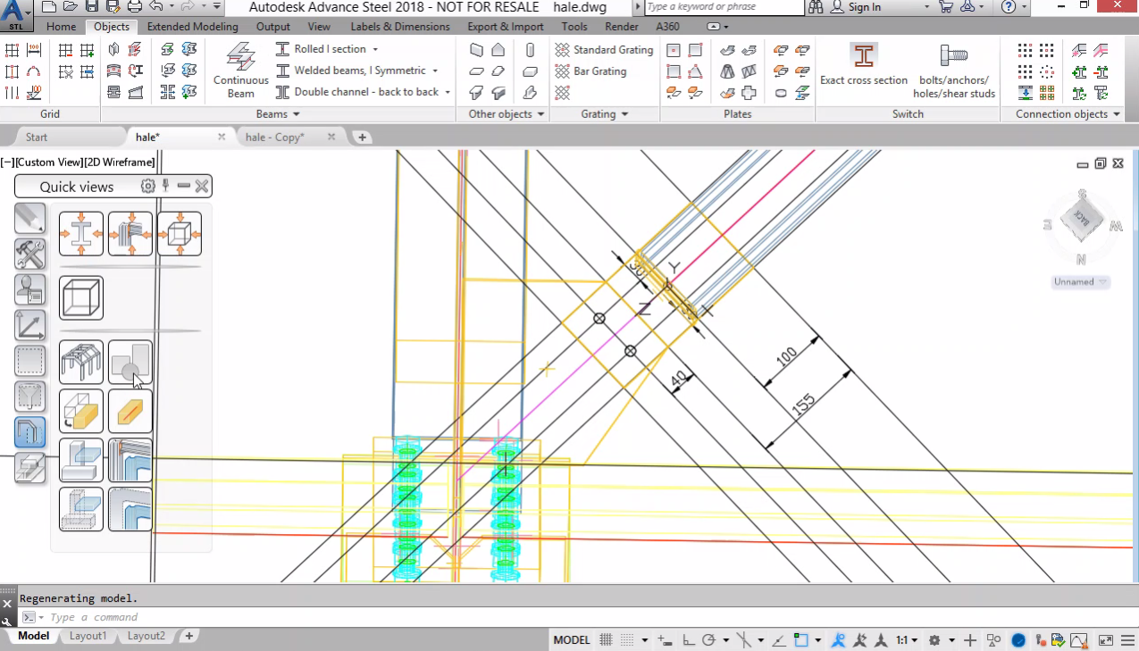Click the Undo arrow
Viewport: 1139px width, 651px height.
[155, 7]
